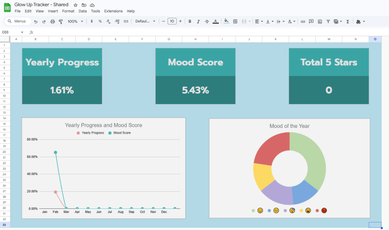Toggle italic formatting
Image resolution: width=389 pixels, height=230 pixels.
tap(198, 22)
